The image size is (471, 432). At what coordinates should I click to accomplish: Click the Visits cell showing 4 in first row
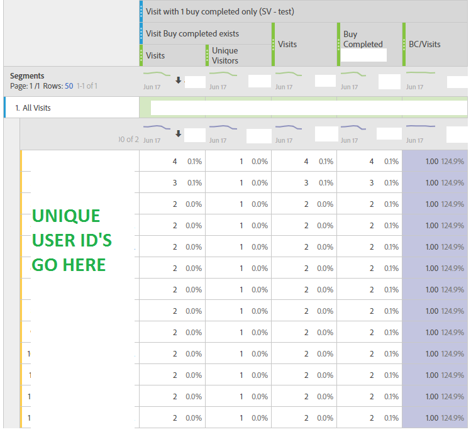[174, 162]
